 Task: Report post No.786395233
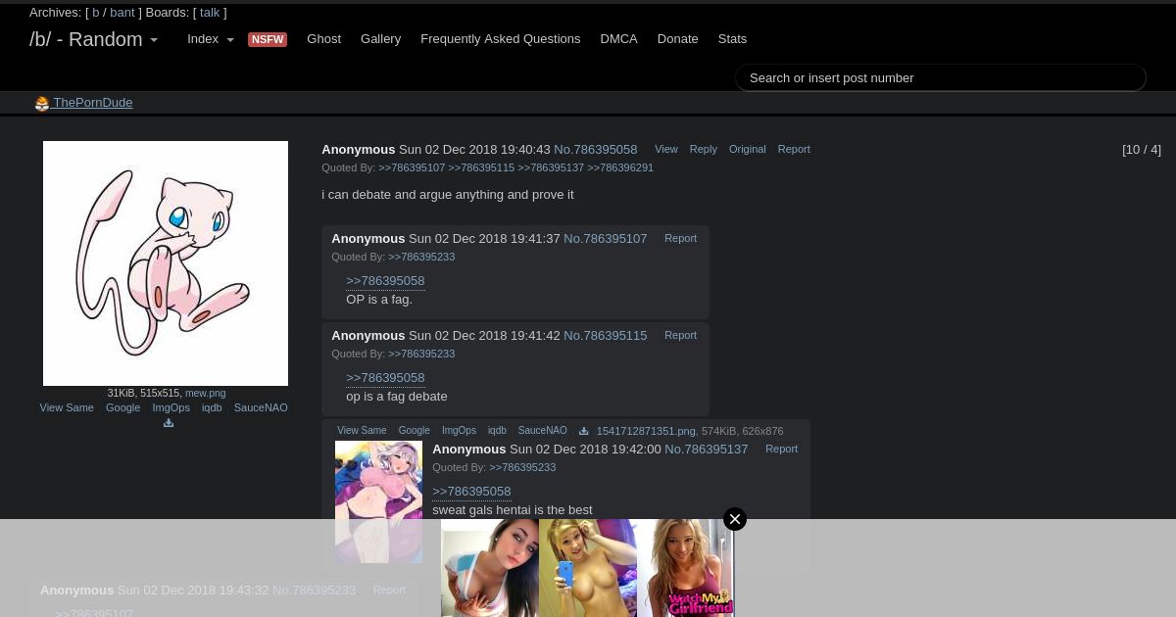tap(389, 590)
